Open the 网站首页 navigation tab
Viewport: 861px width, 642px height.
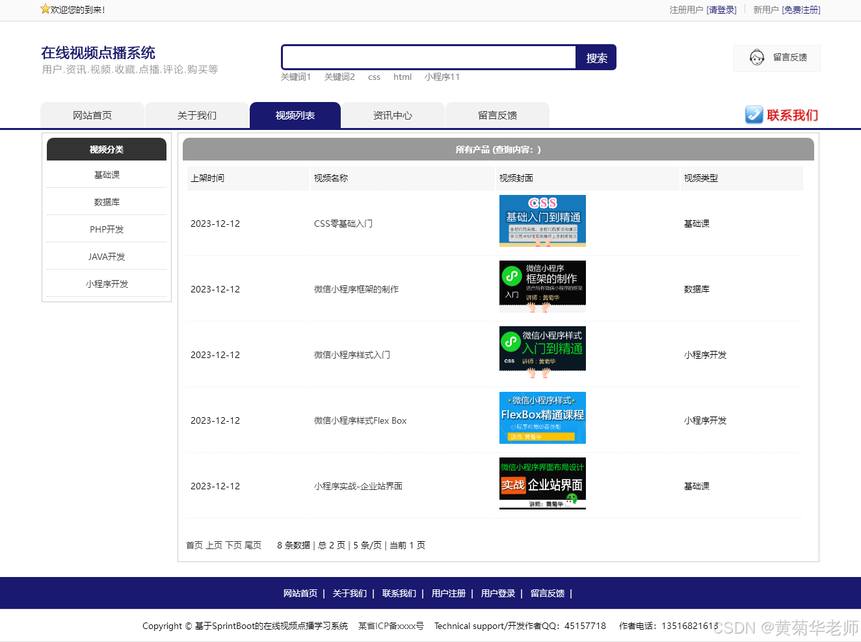[x=92, y=115]
